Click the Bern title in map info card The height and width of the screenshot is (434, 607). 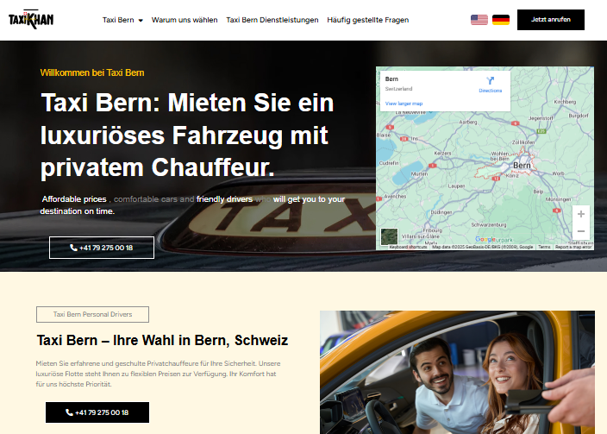coord(391,79)
